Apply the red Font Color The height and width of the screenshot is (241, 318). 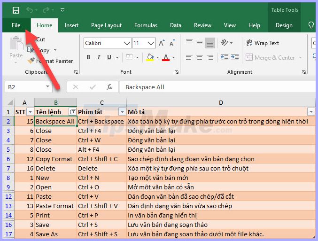(166, 57)
